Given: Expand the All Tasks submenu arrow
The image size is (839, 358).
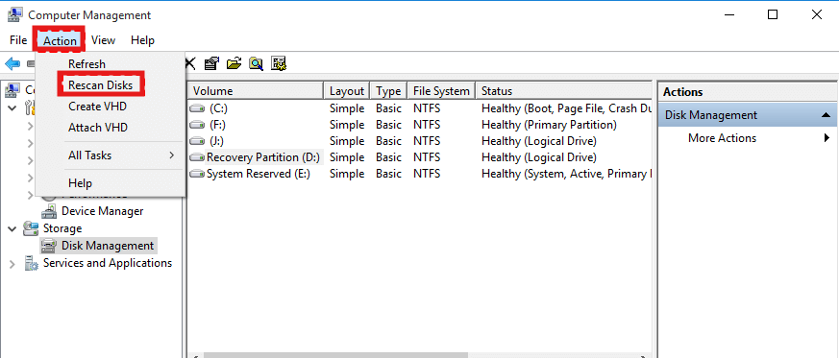Looking at the screenshot, I should tap(171, 155).
